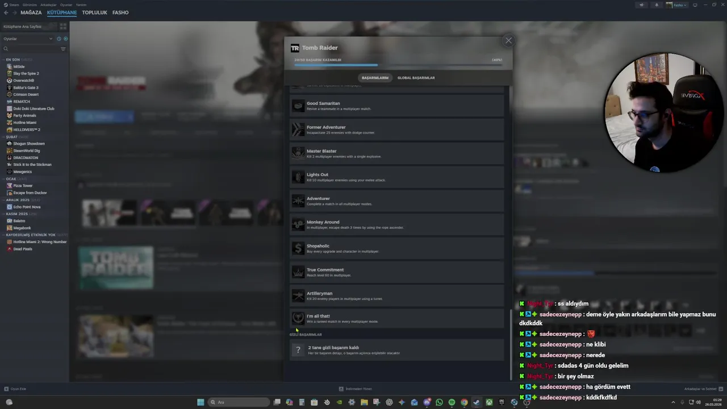
Task: Click the ready-to-play filter icon
Action: 65,39
